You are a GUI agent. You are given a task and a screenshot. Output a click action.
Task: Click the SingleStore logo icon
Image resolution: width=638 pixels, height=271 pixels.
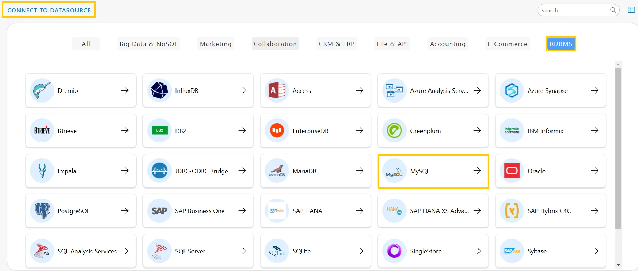click(394, 251)
